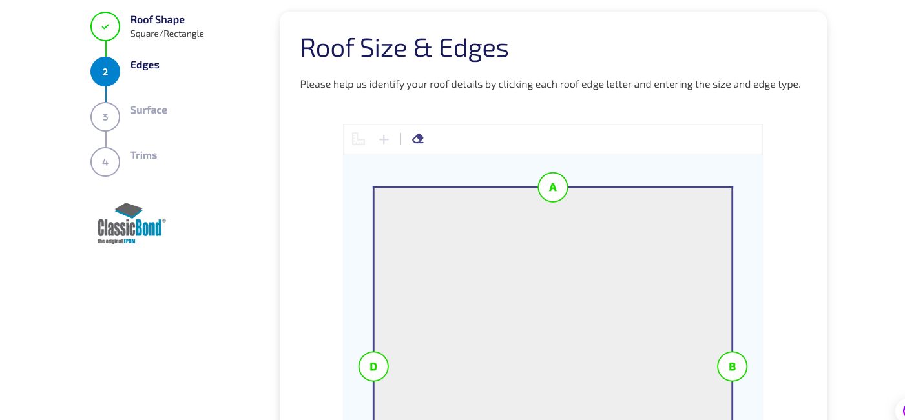Click the Roof Size & Edges heading
Image resolution: width=905 pixels, height=420 pixels.
(x=404, y=48)
